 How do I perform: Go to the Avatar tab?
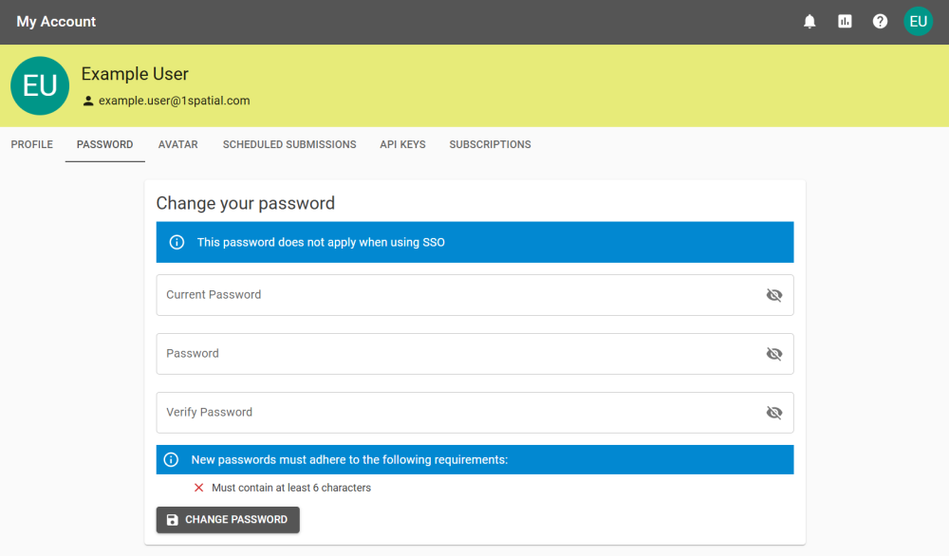(x=178, y=144)
